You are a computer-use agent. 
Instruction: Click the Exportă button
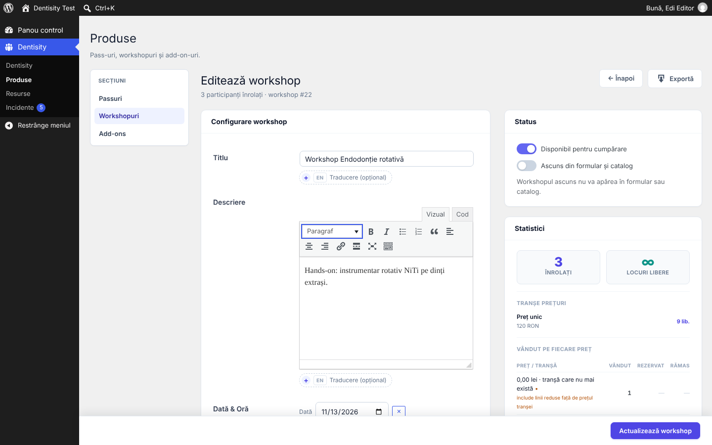(675, 79)
